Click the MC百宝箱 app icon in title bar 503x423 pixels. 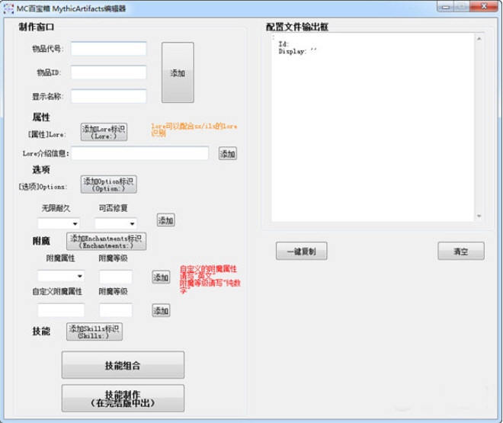8,8
